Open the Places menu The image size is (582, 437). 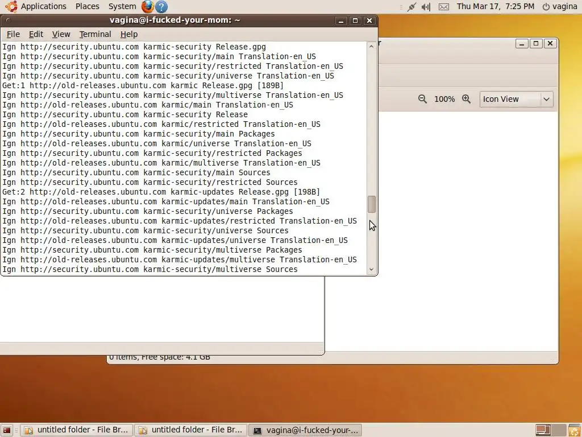tap(87, 6)
